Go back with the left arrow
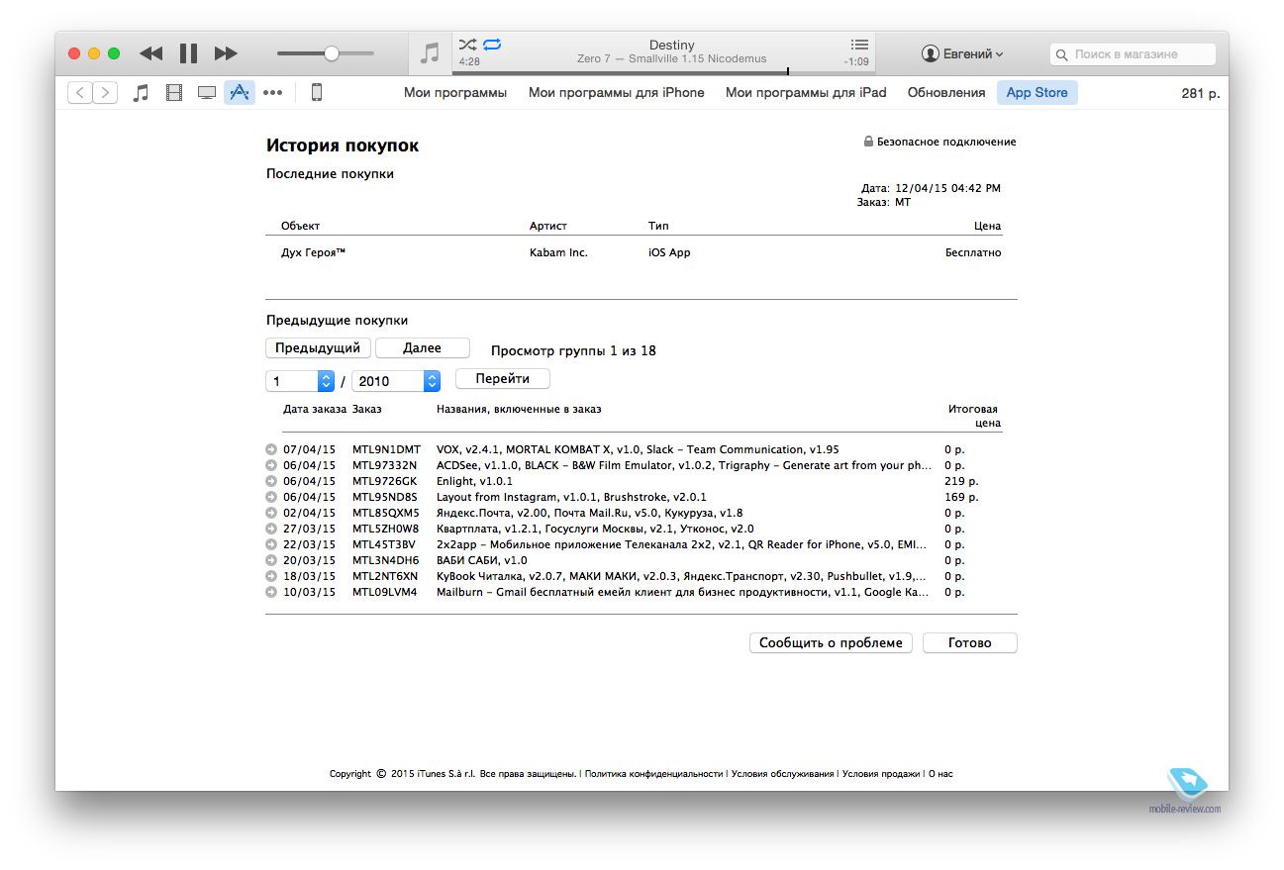Screen dimensions: 1284x870 tap(80, 93)
